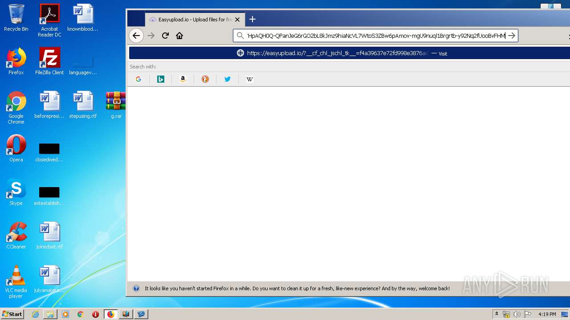The height and width of the screenshot is (320, 570).
Task: Search with Twitter engine icon
Action: point(228,79)
